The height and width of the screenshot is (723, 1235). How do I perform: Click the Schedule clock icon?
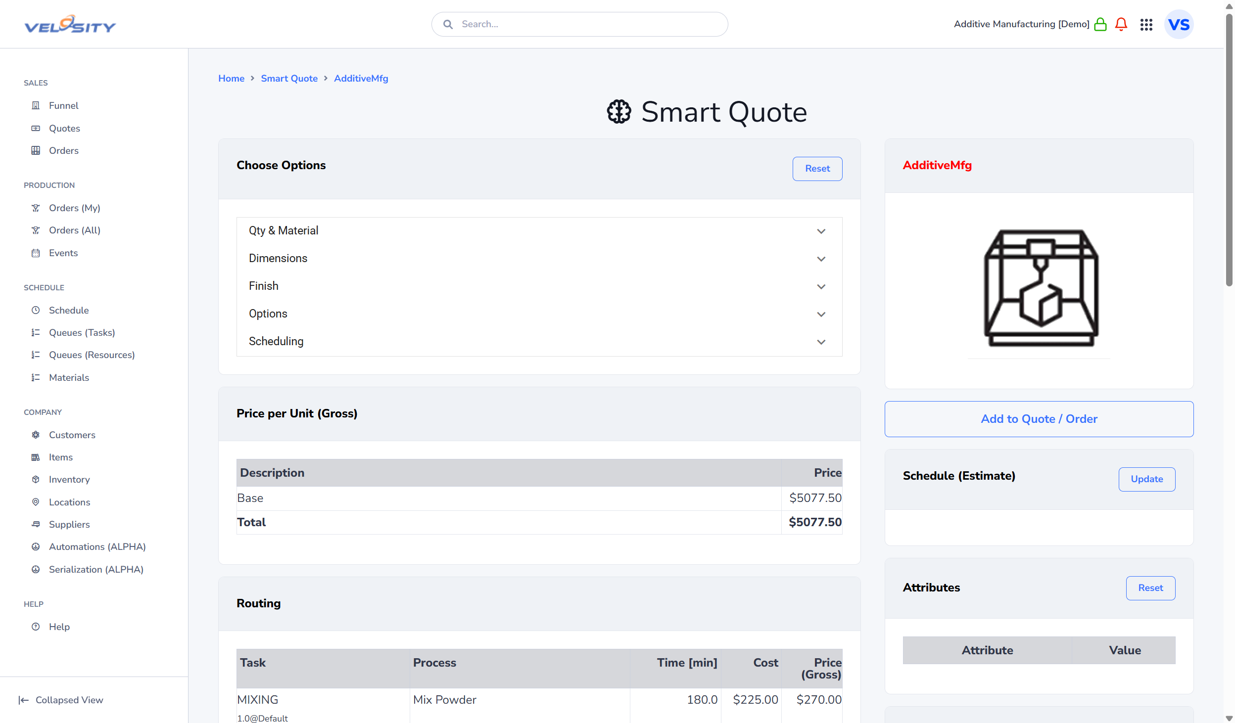[x=36, y=310]
